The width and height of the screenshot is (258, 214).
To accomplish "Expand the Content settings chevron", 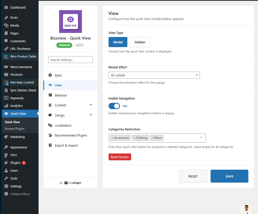I will tap(91, 105).
